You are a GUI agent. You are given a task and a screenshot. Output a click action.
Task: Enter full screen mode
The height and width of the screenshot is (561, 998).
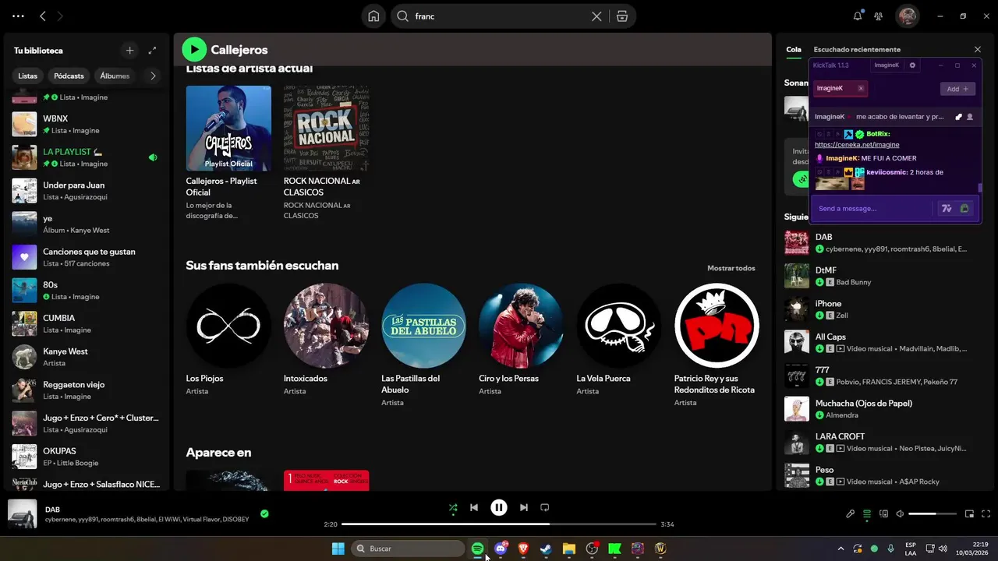tap(986, 514)
